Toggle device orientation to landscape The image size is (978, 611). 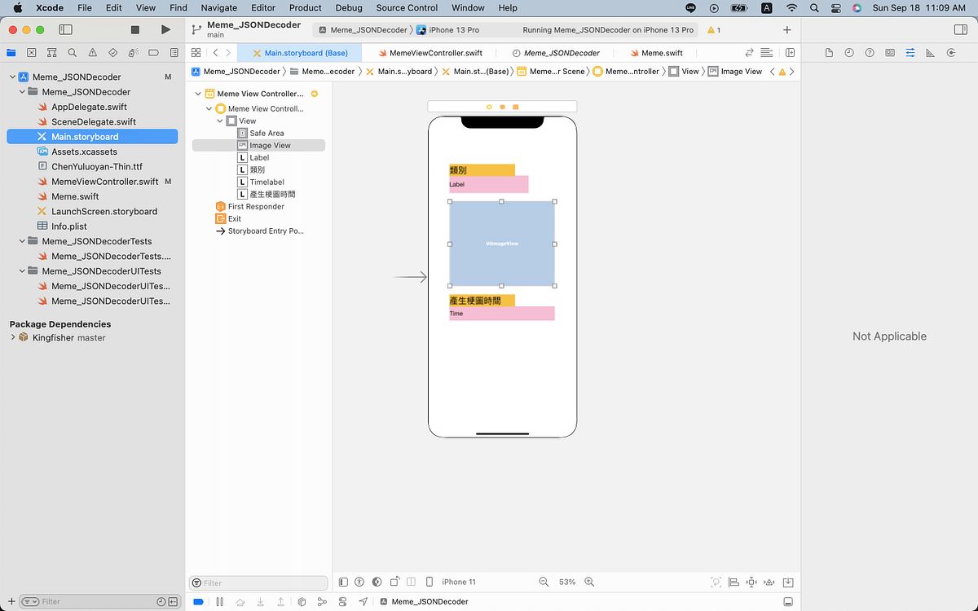point(394,582)
